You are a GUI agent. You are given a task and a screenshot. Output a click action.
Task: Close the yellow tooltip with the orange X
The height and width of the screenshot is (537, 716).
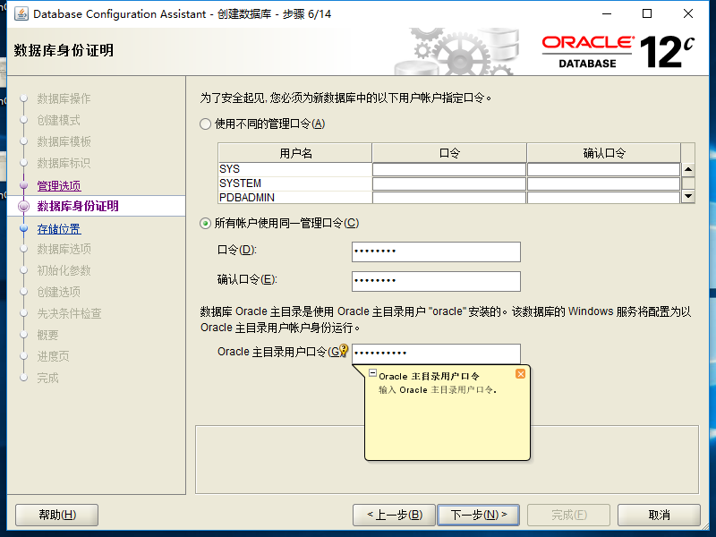520,374
